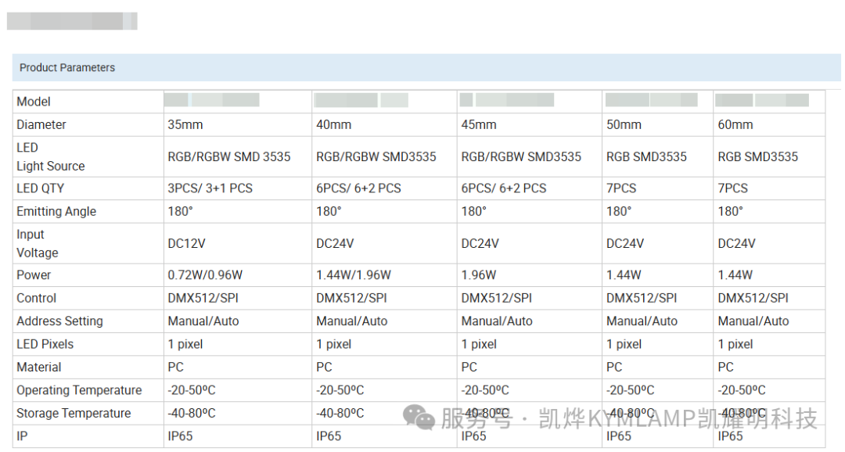Select the 45mm diameter cell
Screen dimensions: 845x452
[529, 124]
